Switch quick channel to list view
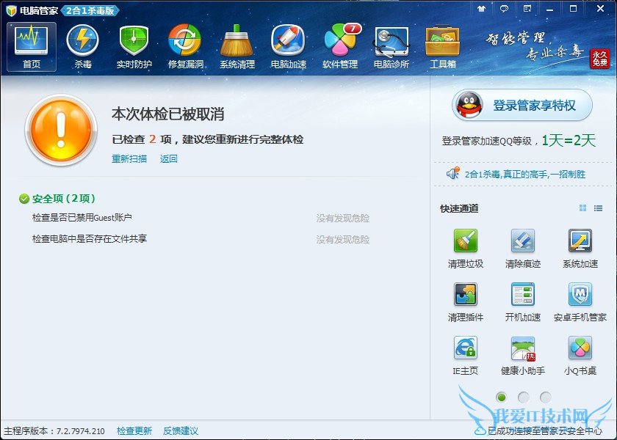The image size is (617, 440). click(598, 208)
